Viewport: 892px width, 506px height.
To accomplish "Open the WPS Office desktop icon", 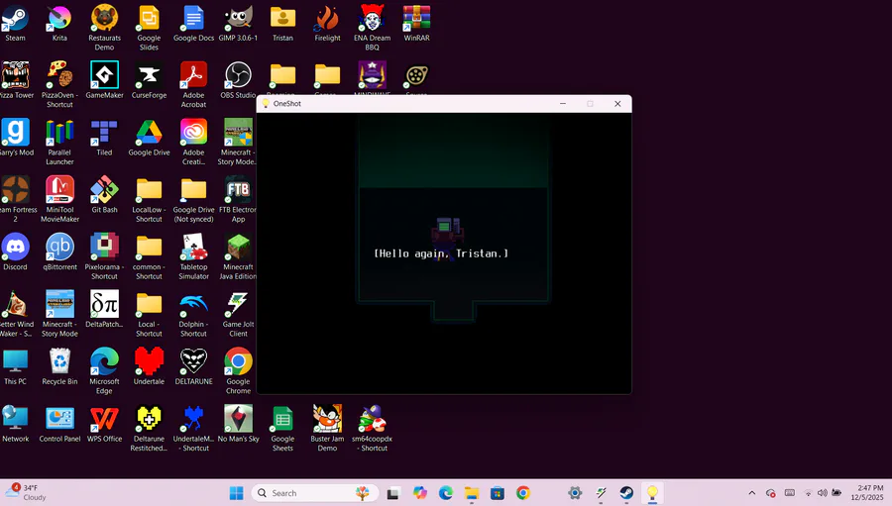I will 104,424.
